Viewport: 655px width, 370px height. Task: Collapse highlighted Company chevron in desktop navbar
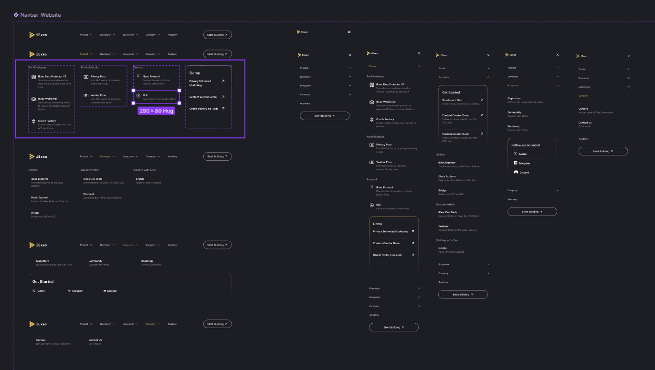click(x=158, y=324)
